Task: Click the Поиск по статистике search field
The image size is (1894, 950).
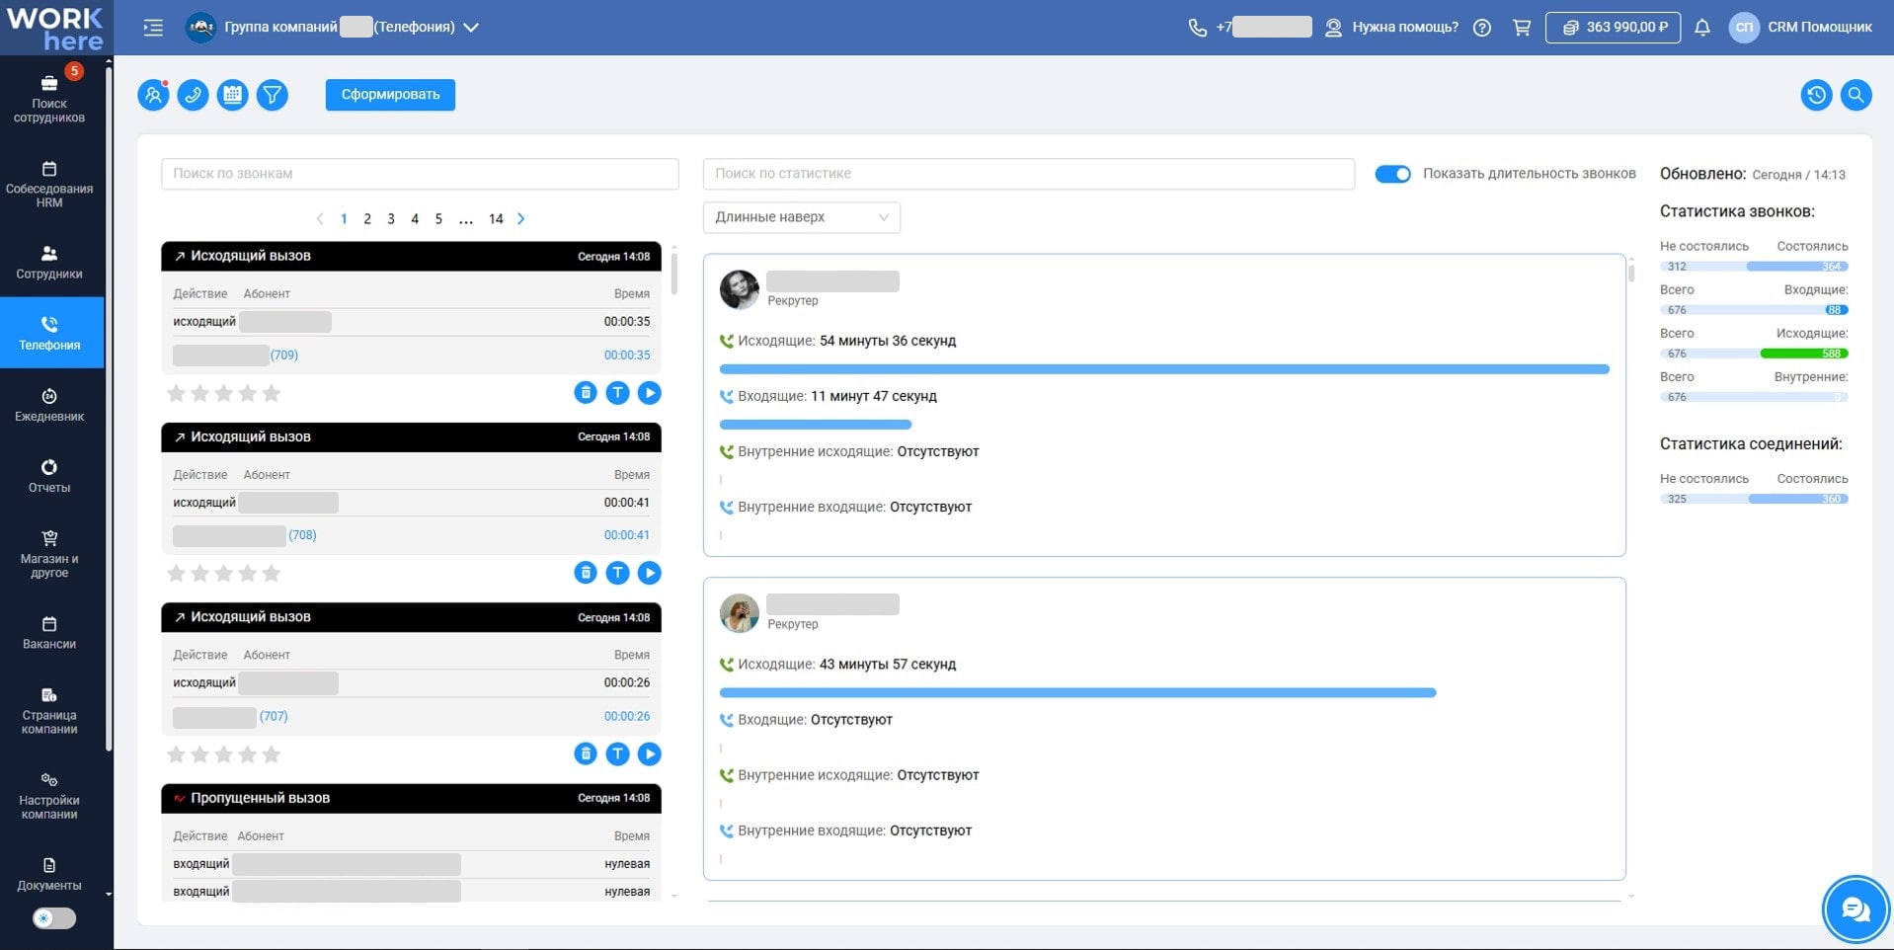Action: pyautogui.click(x=1028, y=174)
